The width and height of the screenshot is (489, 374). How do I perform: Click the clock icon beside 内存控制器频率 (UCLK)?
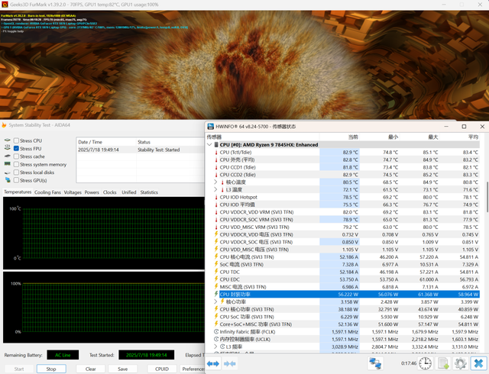pyautogui.click(x=215, y=339)
